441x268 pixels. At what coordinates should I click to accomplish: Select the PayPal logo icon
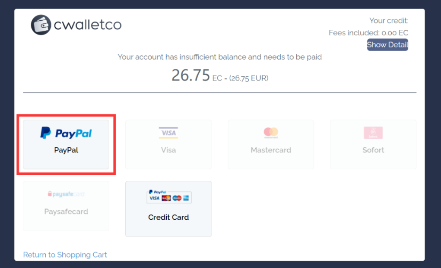(x=66, y=133)
